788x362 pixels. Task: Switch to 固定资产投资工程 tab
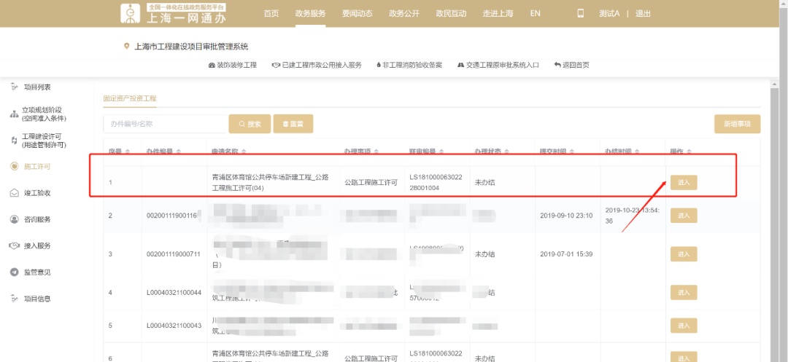click(x=130, y=98)
